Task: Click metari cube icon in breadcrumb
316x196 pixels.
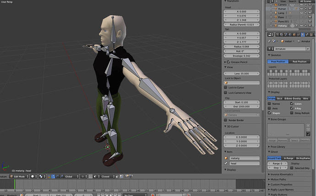Action: tap(283, 41)
